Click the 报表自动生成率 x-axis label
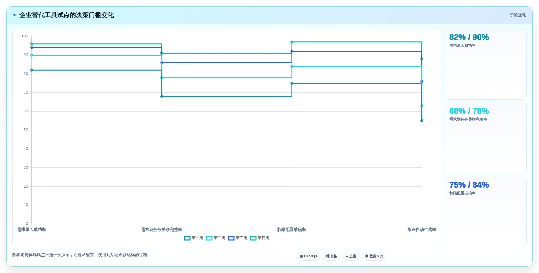This screenshot has width=539, height=273. point(422,230)
